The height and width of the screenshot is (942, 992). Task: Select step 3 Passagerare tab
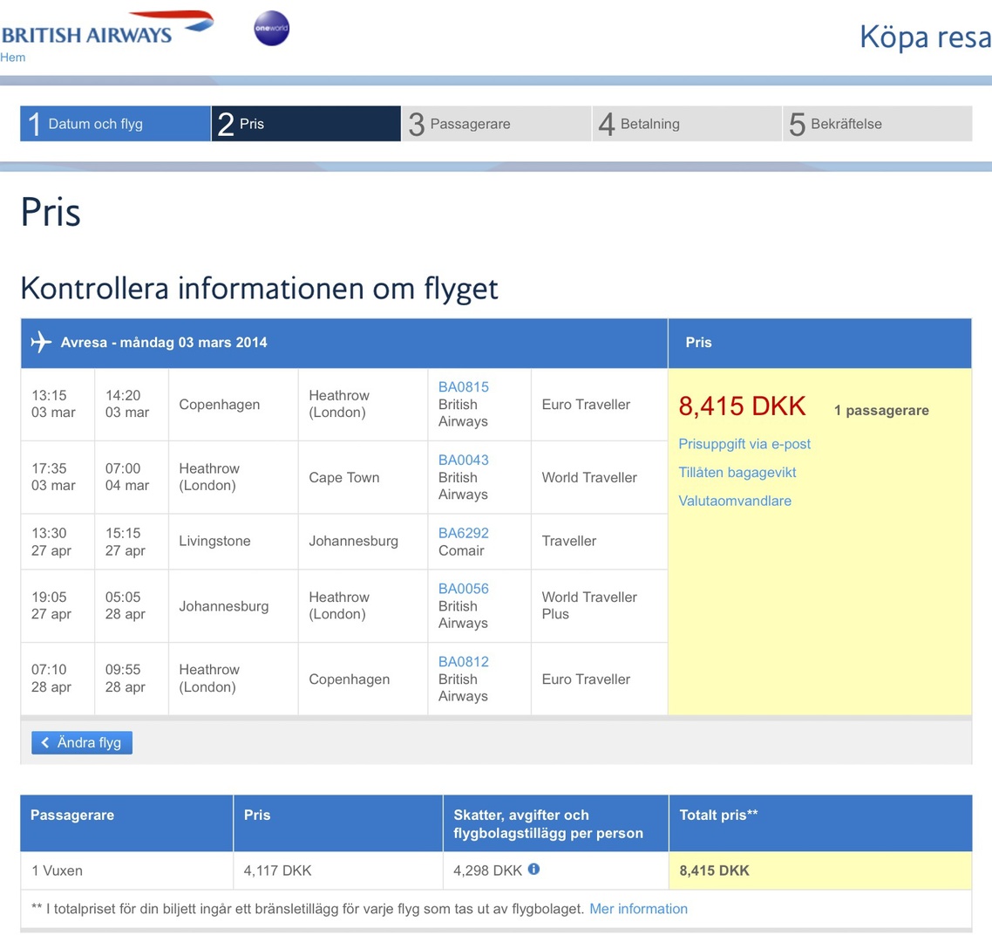pos(495,124)
